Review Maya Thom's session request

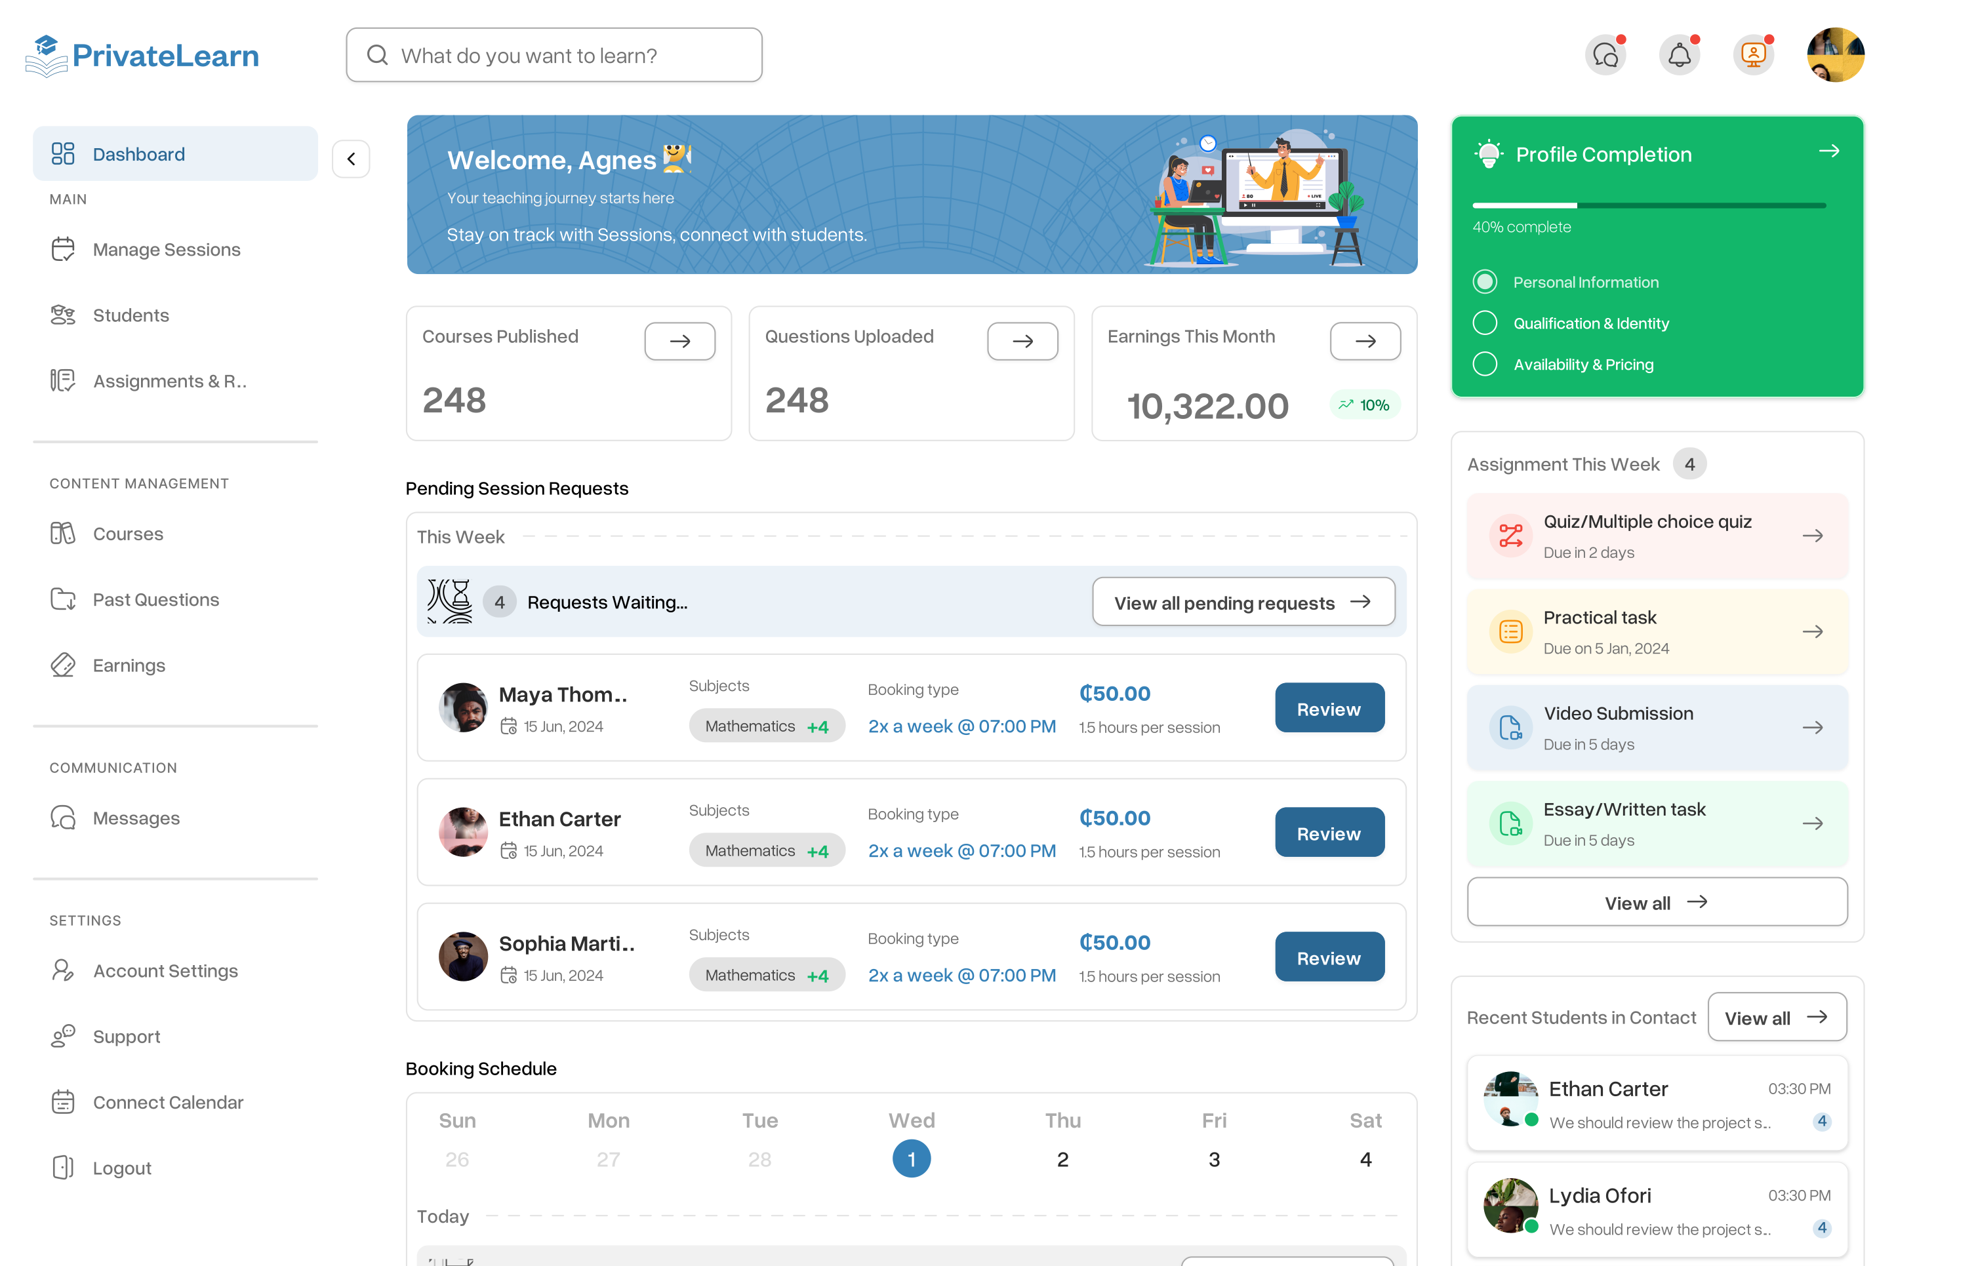tap(1328, 709)
